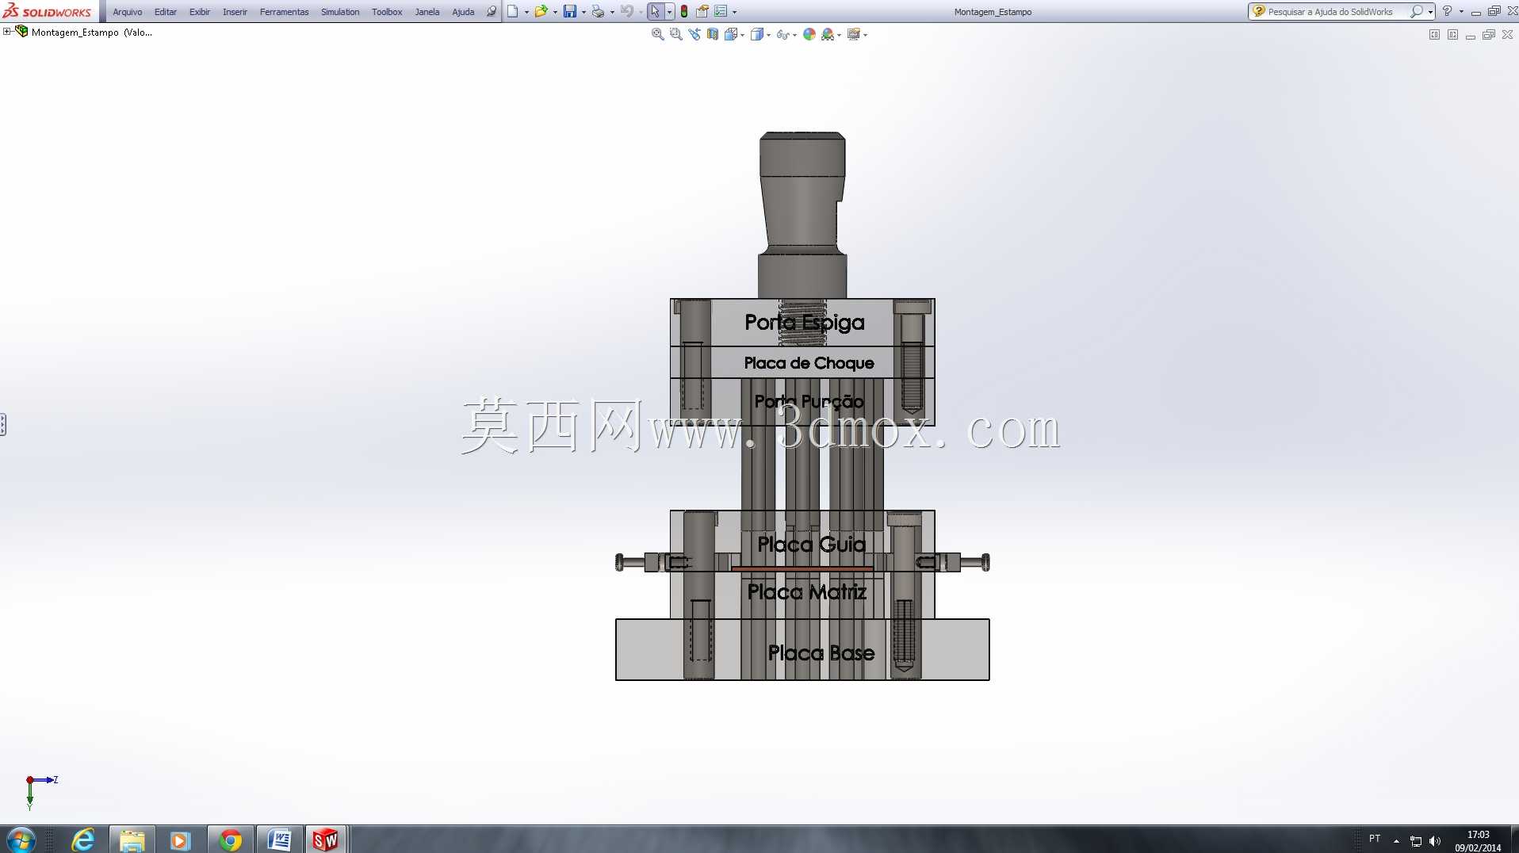Screen dimensions: 1519x853
Task: Open the Simulation menu
Action: click(340, 12)
